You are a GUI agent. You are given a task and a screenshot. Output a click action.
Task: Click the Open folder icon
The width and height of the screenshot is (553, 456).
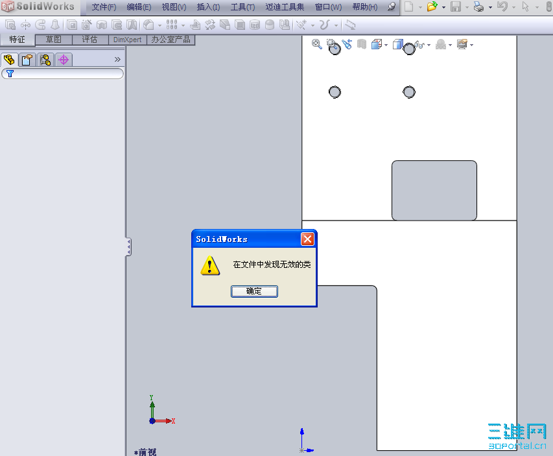coord(432,6)
